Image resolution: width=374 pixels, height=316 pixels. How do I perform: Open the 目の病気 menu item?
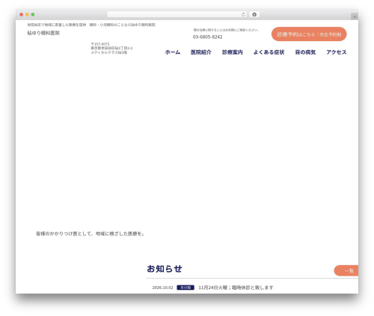click(305, 52)
